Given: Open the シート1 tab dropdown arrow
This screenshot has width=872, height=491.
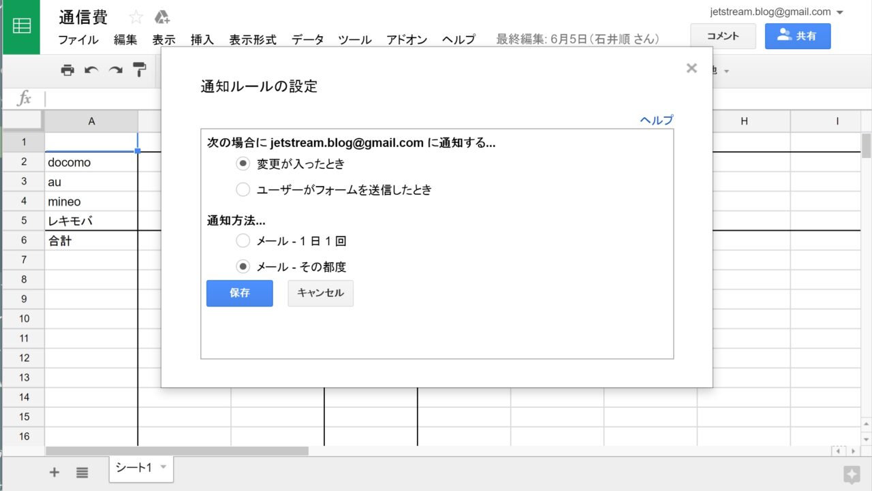Looking at the screenshot, I should (163, 467).
